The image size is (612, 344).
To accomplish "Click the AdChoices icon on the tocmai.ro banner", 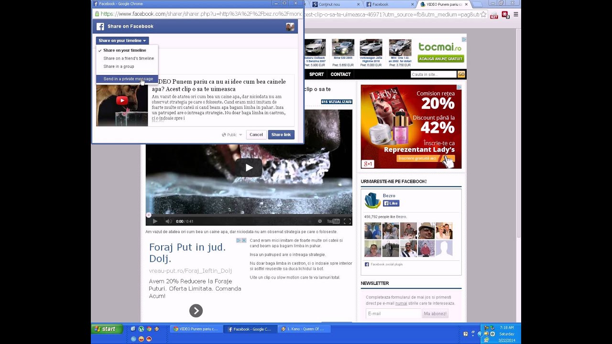I will (x=464, y=40).
